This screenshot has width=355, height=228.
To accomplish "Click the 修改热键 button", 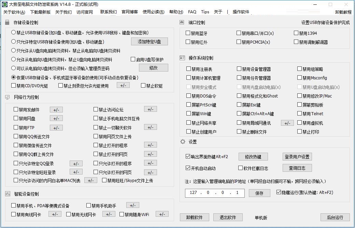I will [x=253, y=156].
